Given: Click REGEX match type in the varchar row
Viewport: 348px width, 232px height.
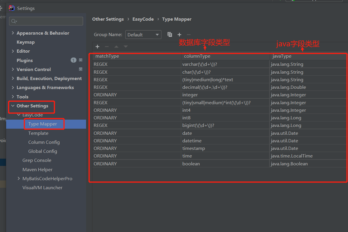Looking at the screenshot, I should pos(137,64).
